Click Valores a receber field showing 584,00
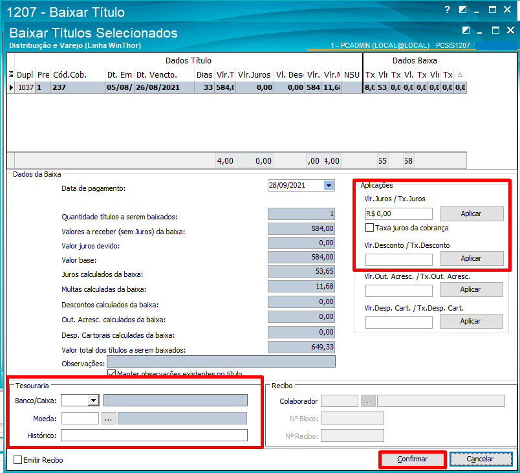 pyautogui.click(x=301, y=228)
